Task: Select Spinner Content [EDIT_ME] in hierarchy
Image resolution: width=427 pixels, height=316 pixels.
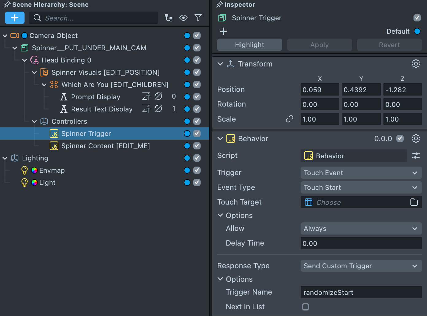Action: point(106,146)
